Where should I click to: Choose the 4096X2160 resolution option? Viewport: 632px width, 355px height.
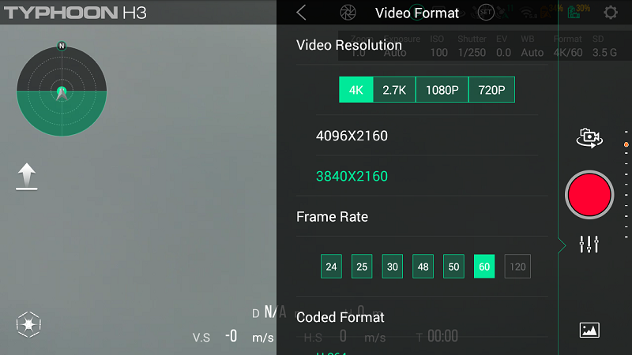pyautogui.click(x=352, y=136)
